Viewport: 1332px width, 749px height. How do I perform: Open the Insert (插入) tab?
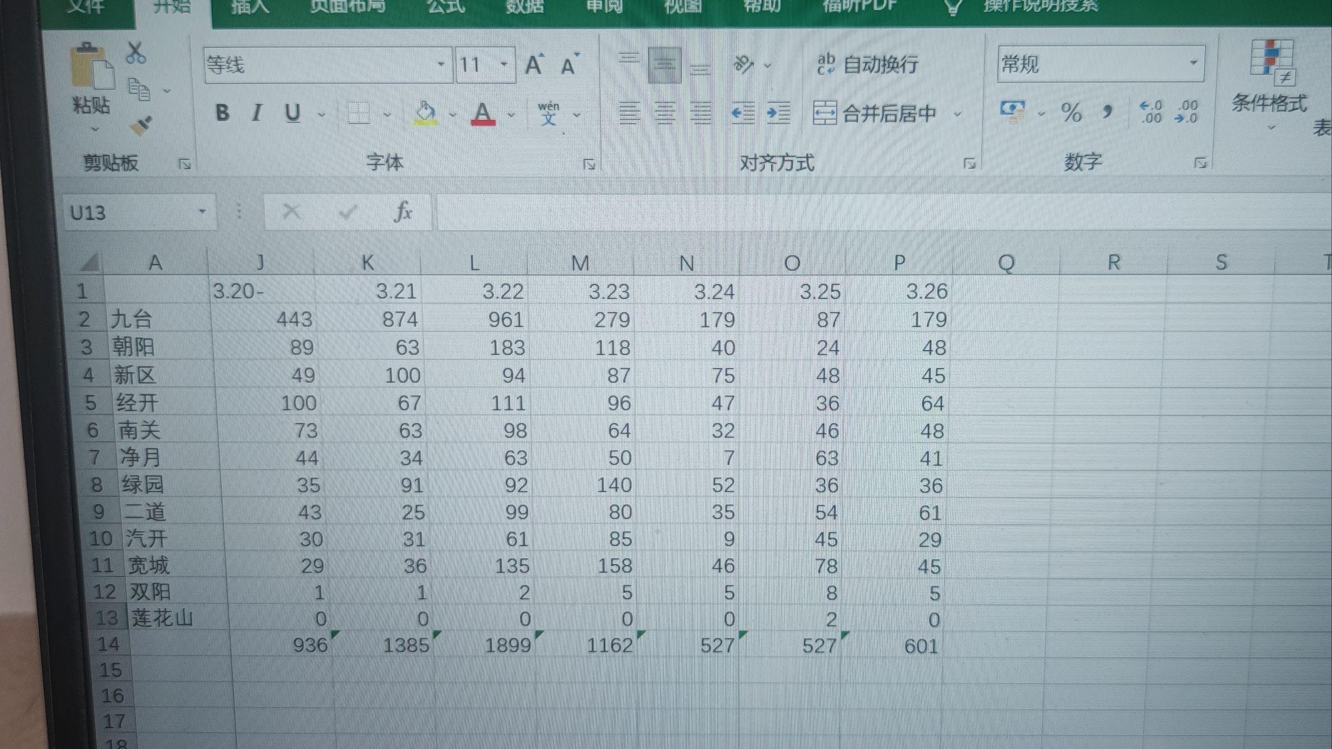click(x=250, y=6)
